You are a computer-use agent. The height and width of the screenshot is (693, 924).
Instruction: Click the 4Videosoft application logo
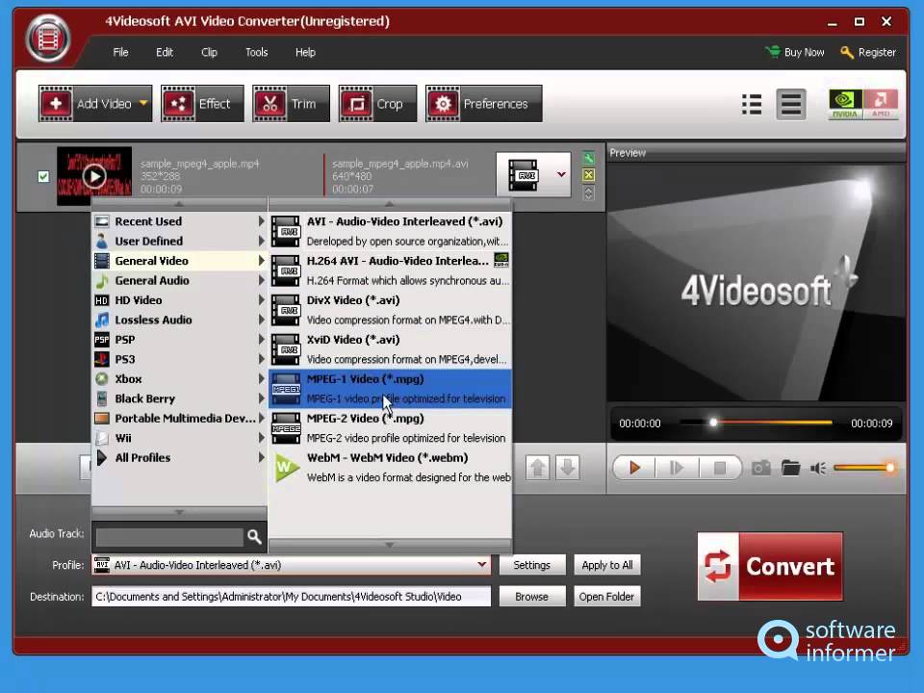[x=48, y=38]
